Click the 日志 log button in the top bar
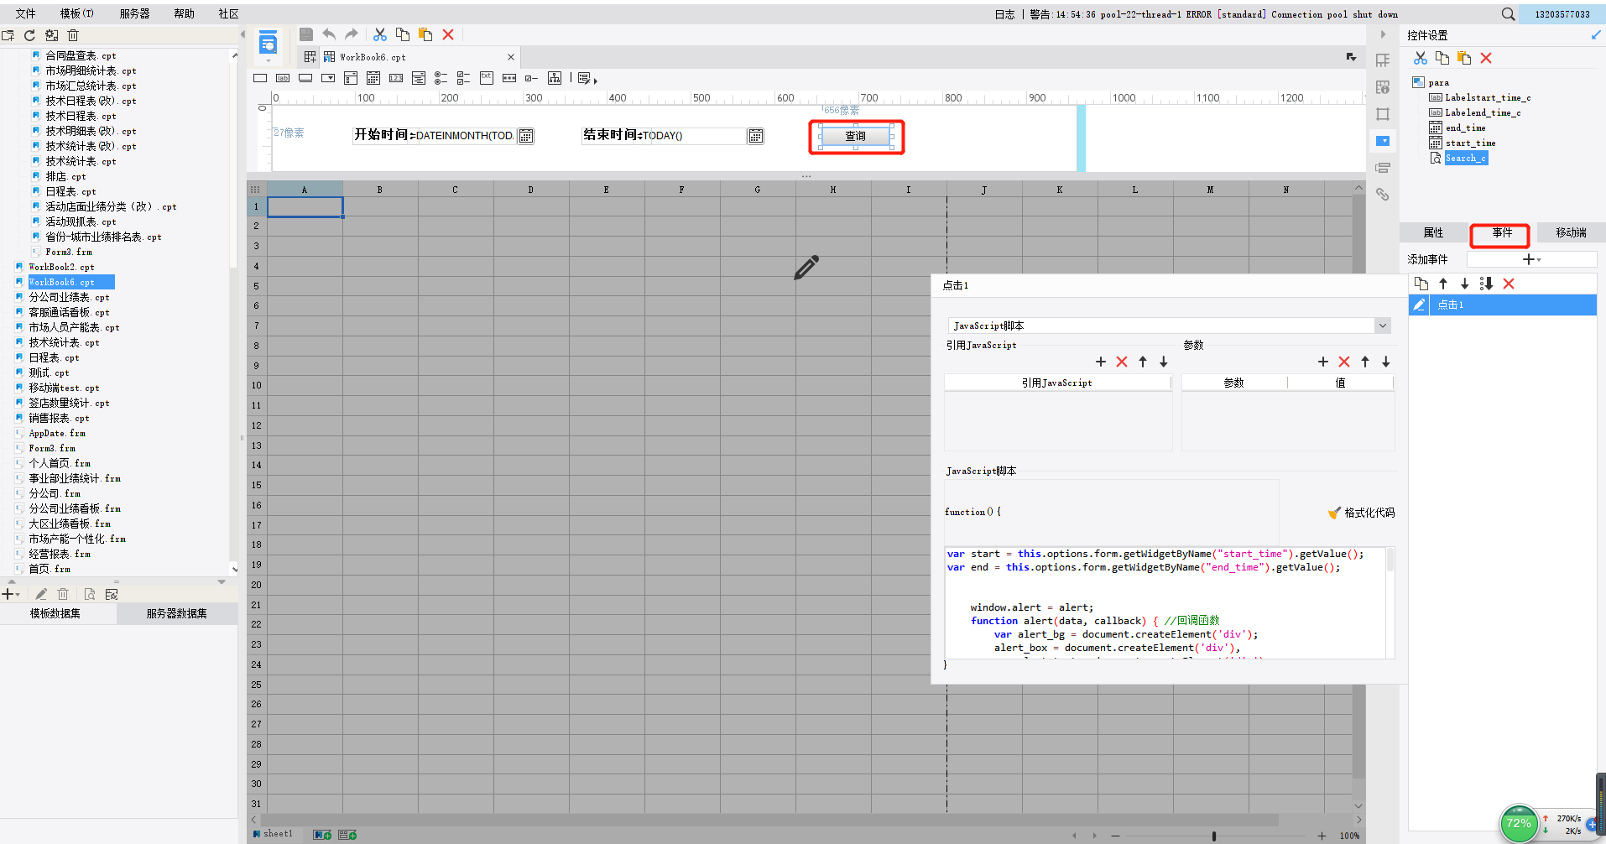 tap(1004, 14)
